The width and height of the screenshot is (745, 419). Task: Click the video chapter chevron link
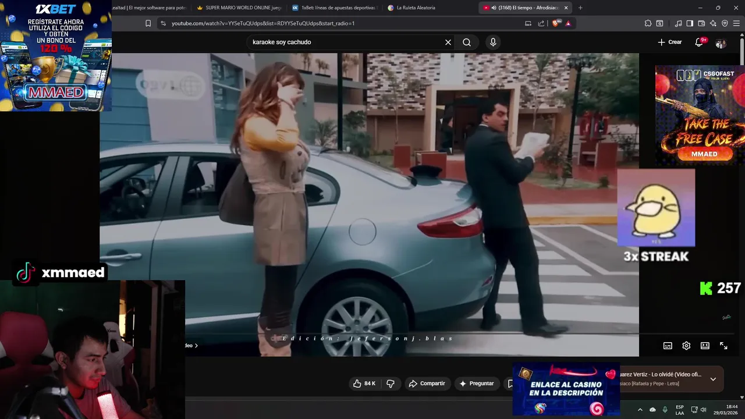point(192,346)
